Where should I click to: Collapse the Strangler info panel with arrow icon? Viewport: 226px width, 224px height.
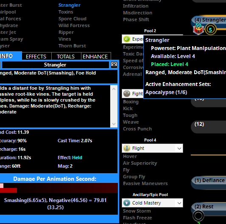[114, 64]
